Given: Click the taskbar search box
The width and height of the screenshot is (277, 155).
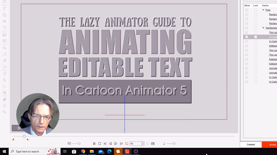Looking at the screenshot, I should [35, 151].
